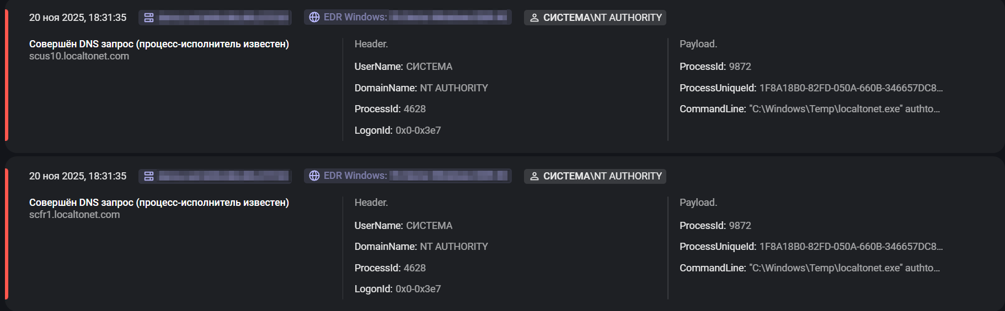
Task: Expand the truncated CommandLine value in the scus10 event
Action: click(x=844, y=109)
